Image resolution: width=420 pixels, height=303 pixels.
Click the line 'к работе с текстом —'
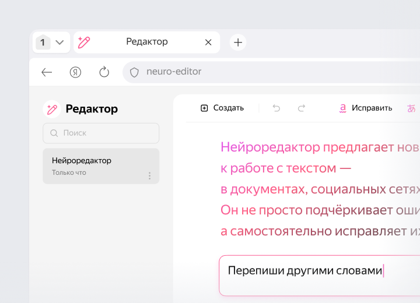point(286,168)
